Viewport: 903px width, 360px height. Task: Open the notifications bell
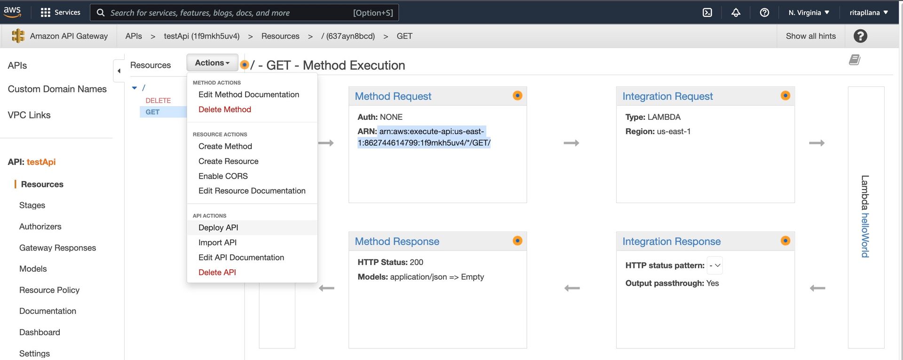[x=736, y=13]
